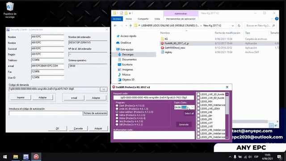Open OneDrive in navigation pane
The height and width of the screenshot is (161, 286).
(126, 43)
